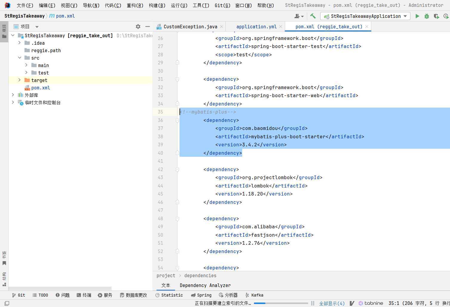Click the dependencies breadcrumb
The image size is (450, 307).
point(200,275)
